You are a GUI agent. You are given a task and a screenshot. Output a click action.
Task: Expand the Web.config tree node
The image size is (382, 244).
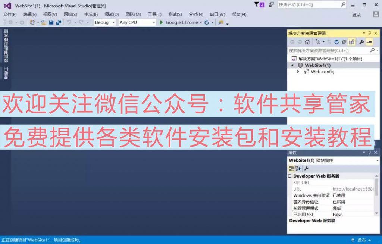coord(298,72)
